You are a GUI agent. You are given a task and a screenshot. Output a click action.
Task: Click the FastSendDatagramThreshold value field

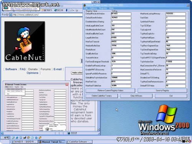[x=121, y=62]
